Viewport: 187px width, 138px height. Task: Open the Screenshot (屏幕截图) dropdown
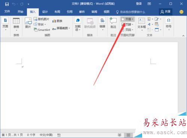(61, 28)
